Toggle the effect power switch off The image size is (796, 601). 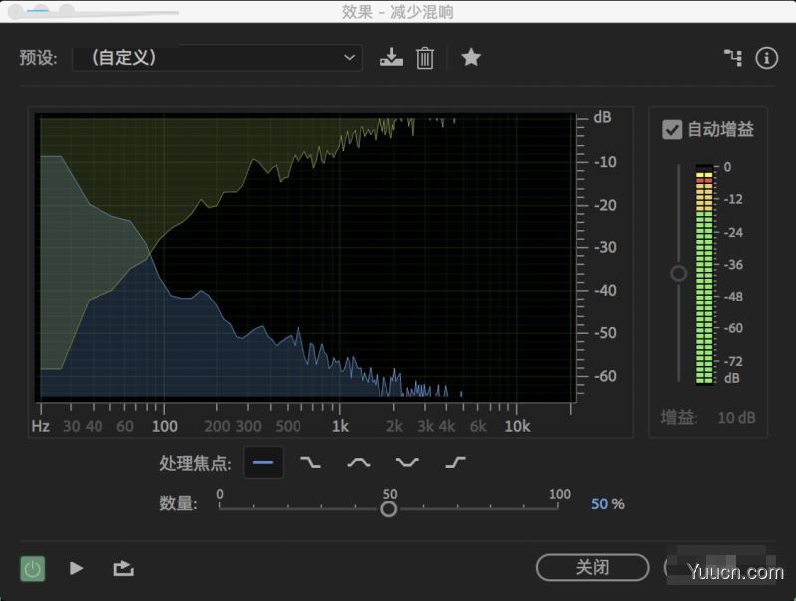(33, 568)
